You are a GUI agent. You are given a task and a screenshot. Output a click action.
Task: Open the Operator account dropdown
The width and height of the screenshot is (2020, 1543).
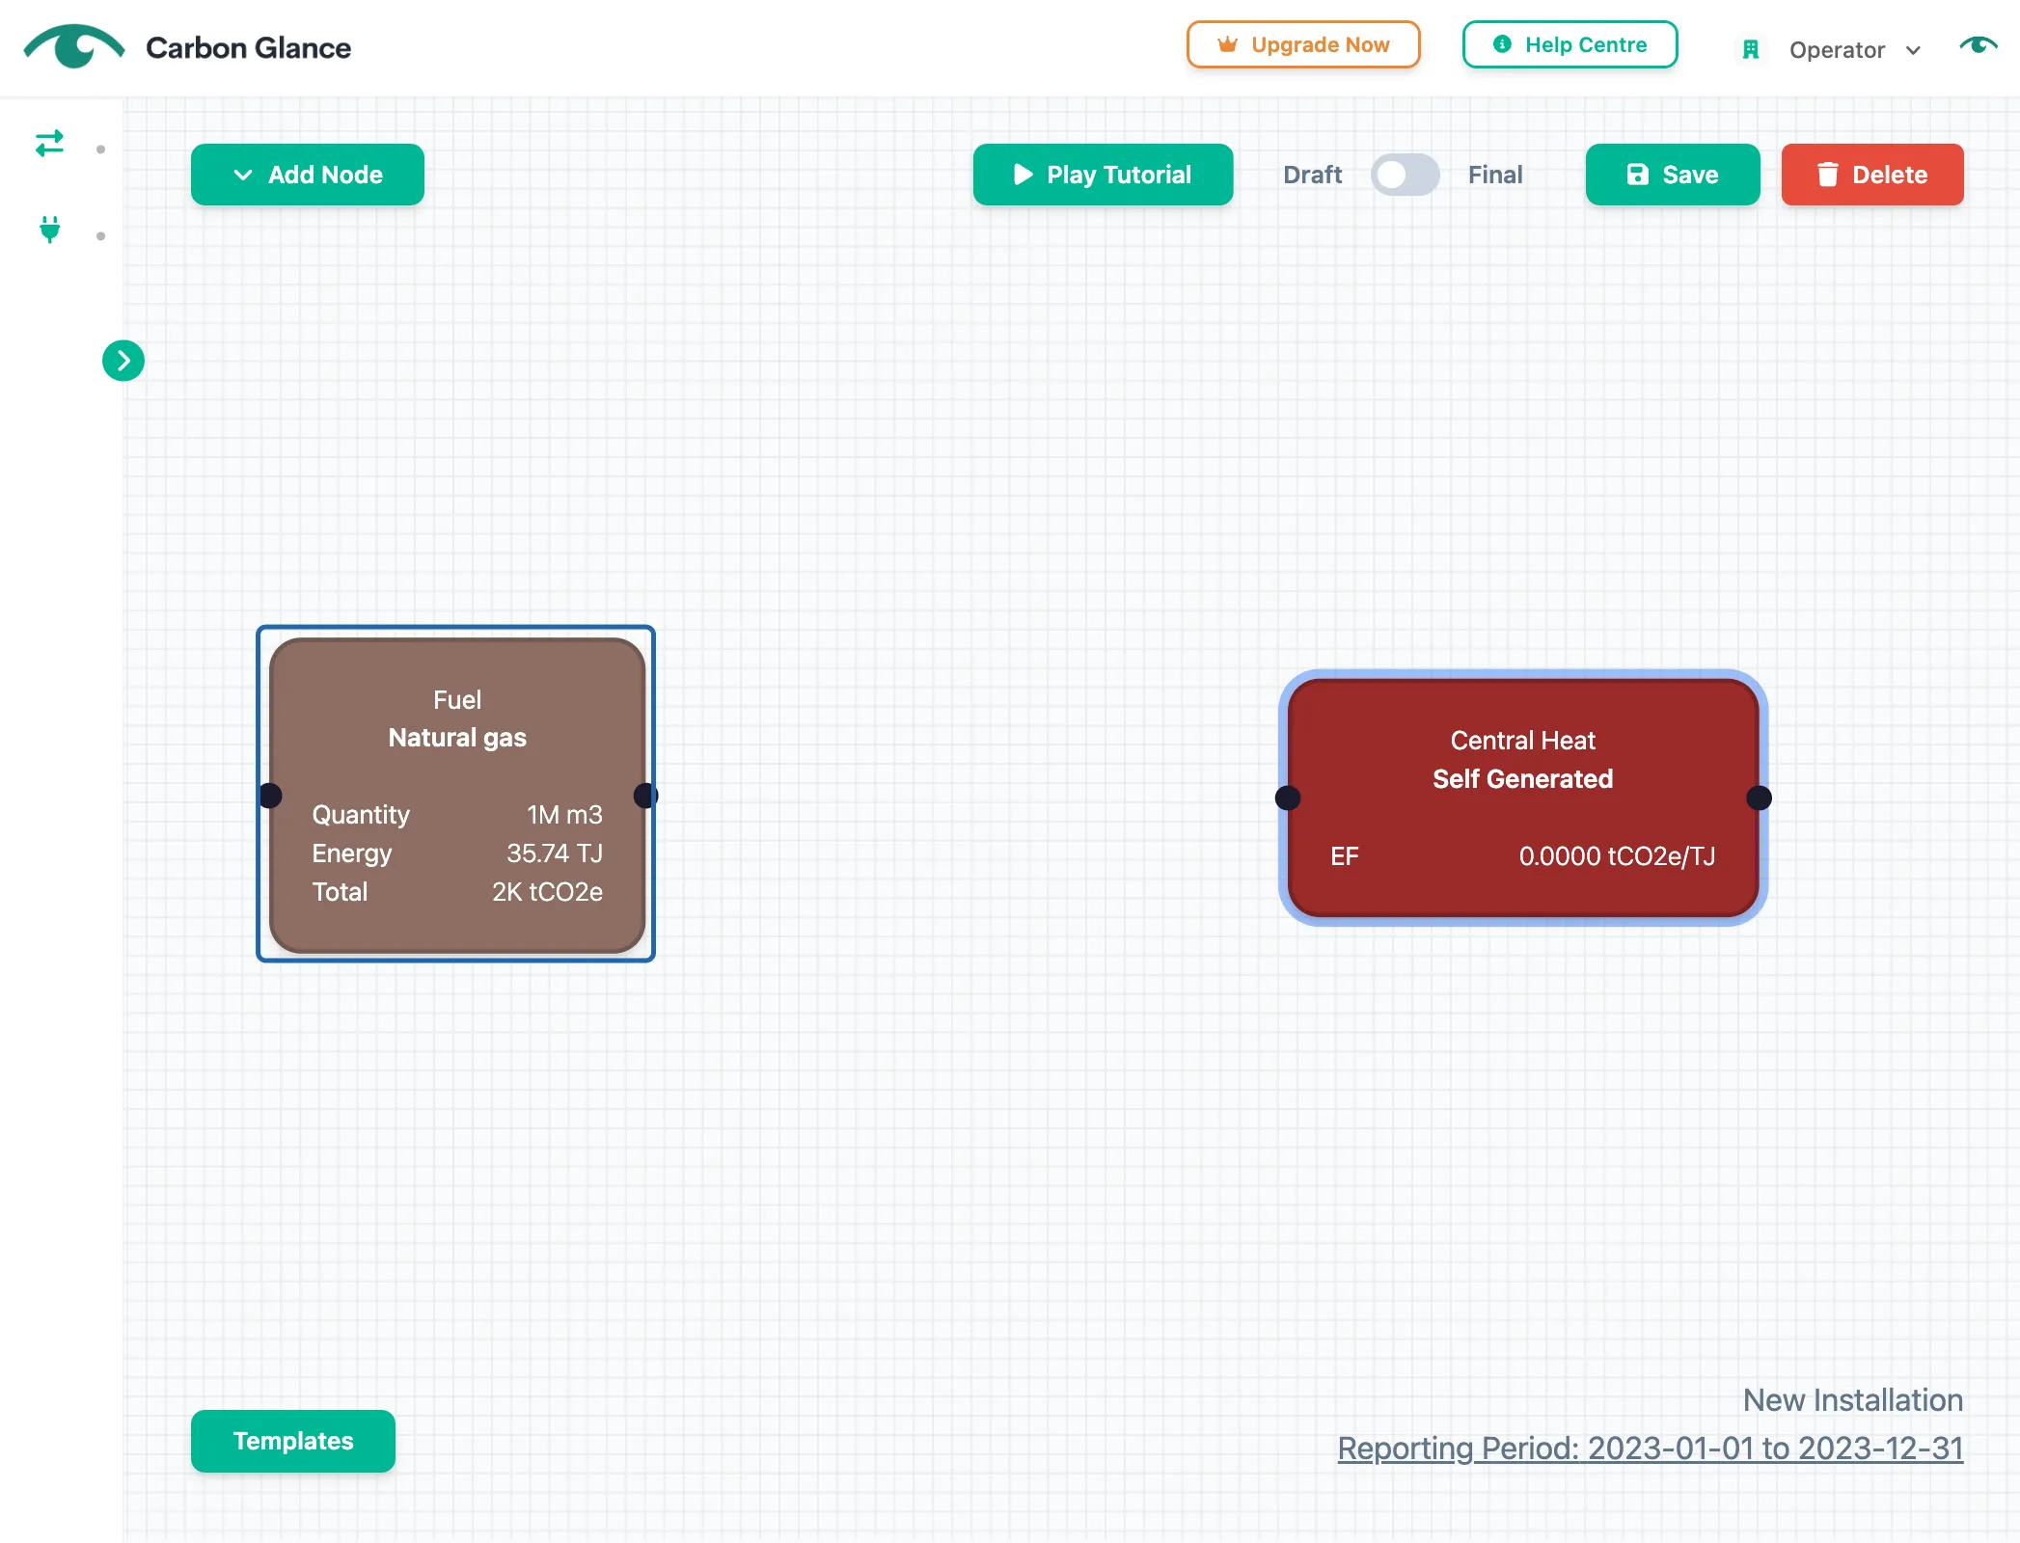click(x=1854, y=50)
